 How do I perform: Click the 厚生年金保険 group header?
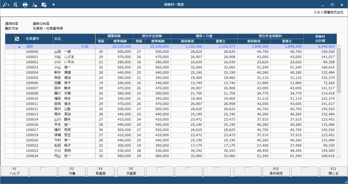point(152,36)
